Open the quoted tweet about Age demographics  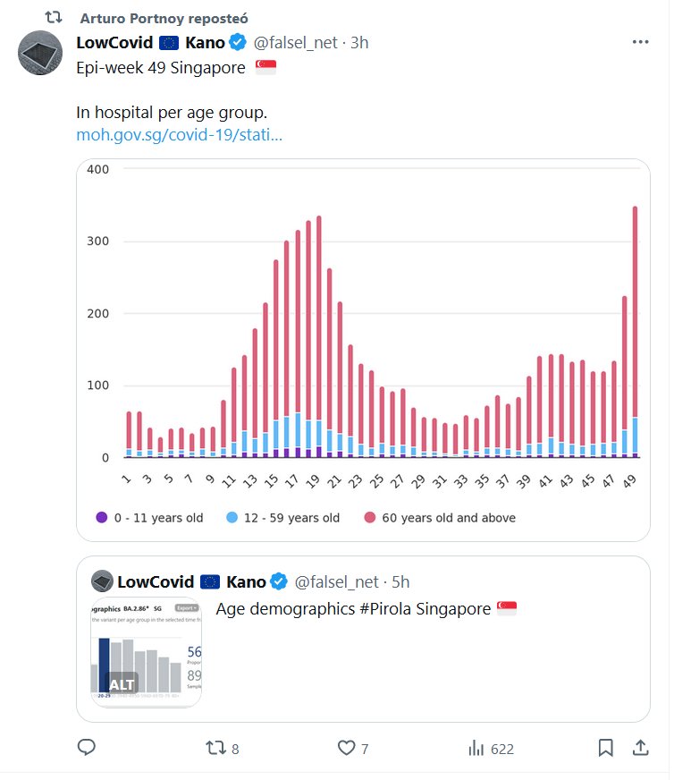353,609
